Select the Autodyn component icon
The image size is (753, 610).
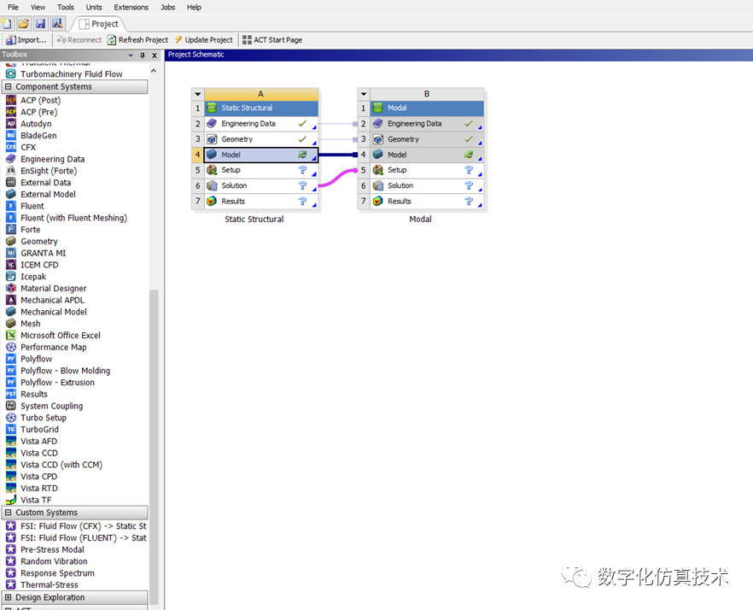(10, 124)
